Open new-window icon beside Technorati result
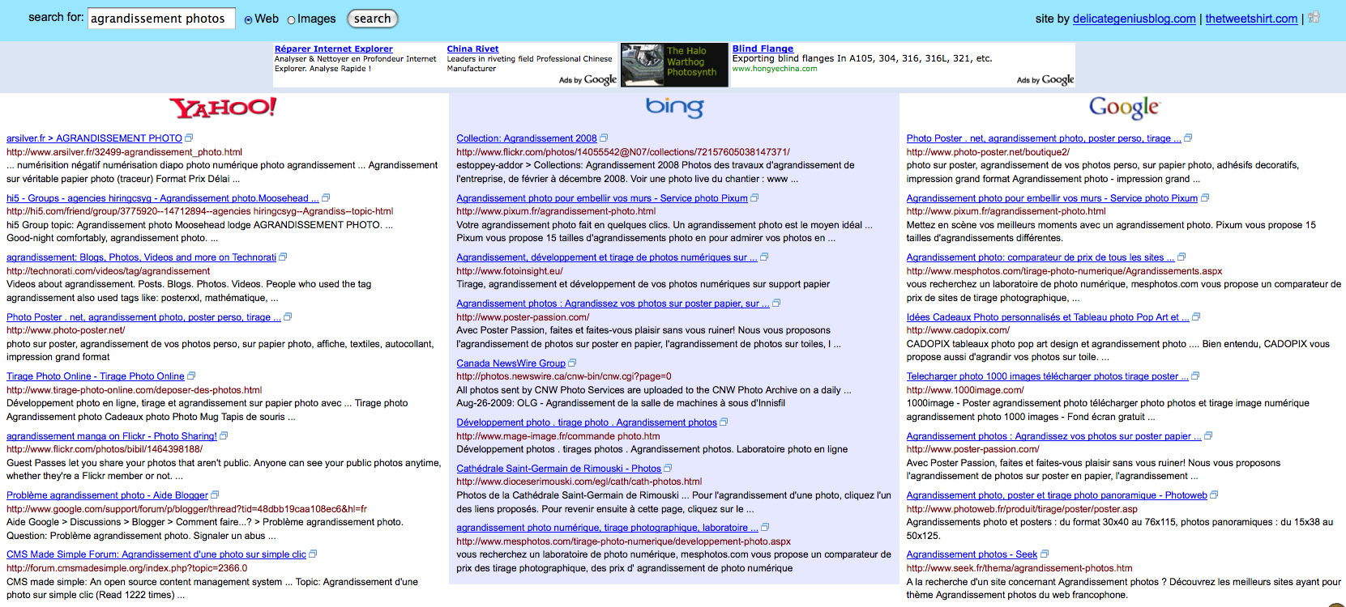The height and width of the screenshot is (607, 1346). coord(283,257)
